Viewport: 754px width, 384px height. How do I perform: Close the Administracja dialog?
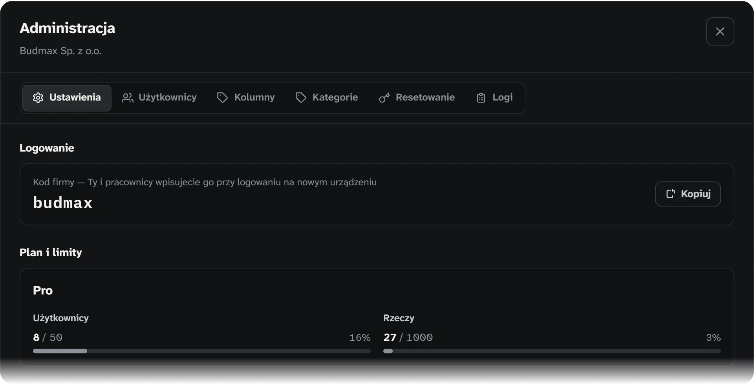coord(720,31)
